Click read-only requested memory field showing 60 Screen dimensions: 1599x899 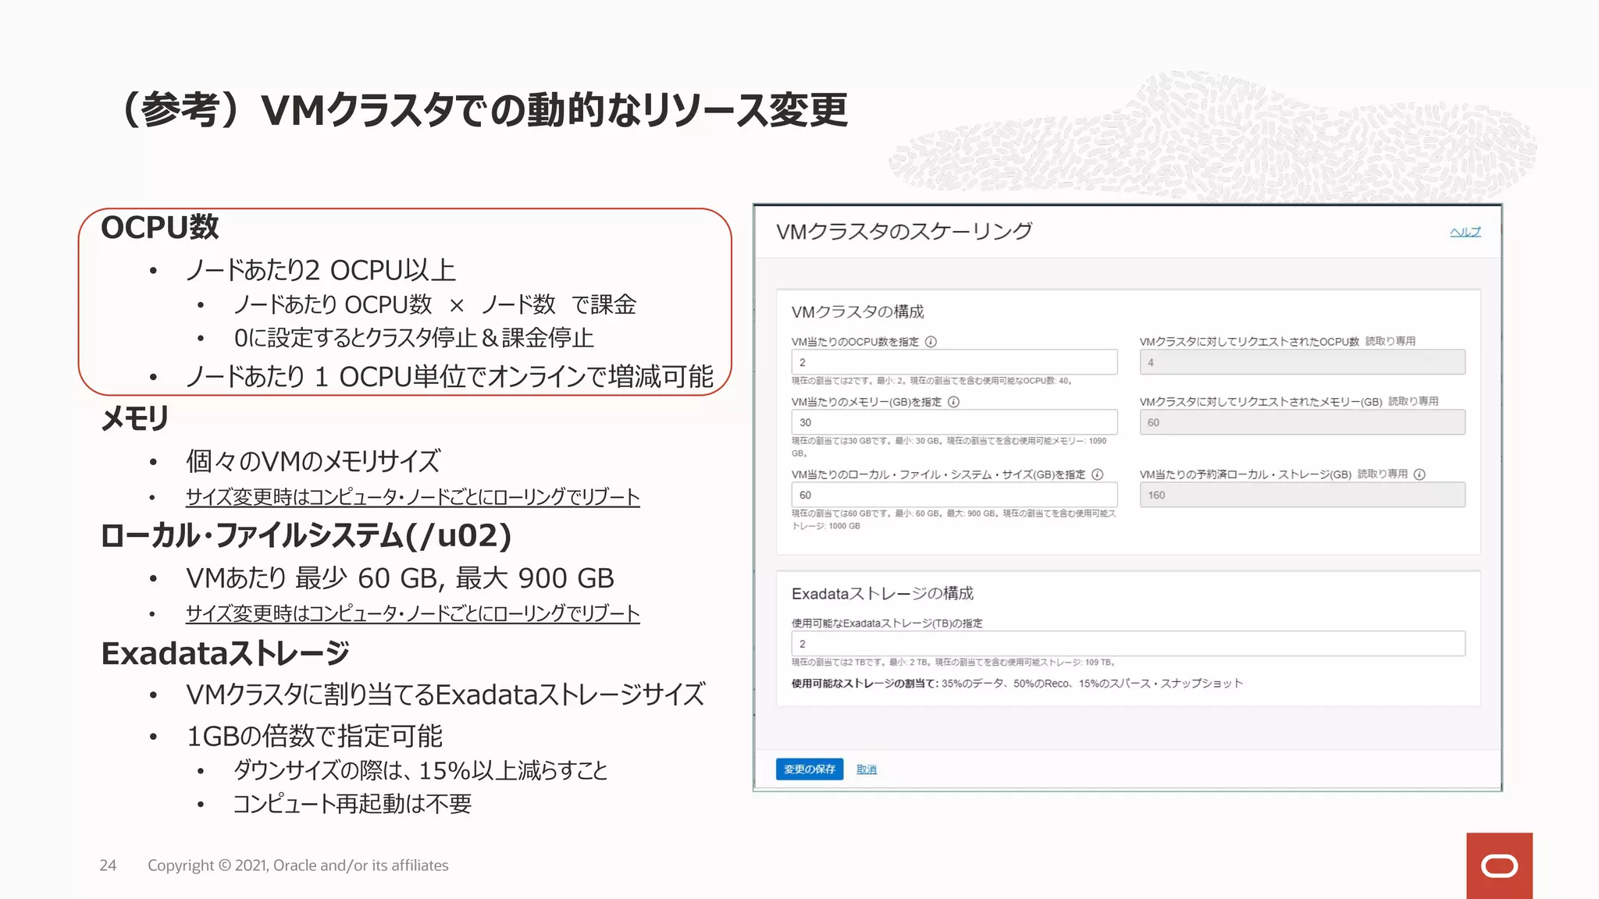pyautogui.click(x=1302, y=422)
